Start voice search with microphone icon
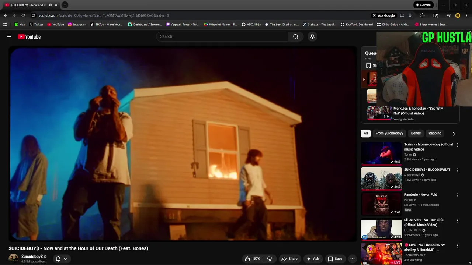Viewport: 472px width, 265px height. coord(312,36)
